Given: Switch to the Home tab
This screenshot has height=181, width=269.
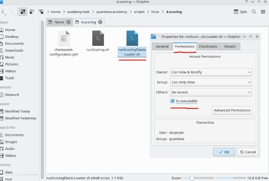Looking at the screenshot, I should click(x=59, y=22).
